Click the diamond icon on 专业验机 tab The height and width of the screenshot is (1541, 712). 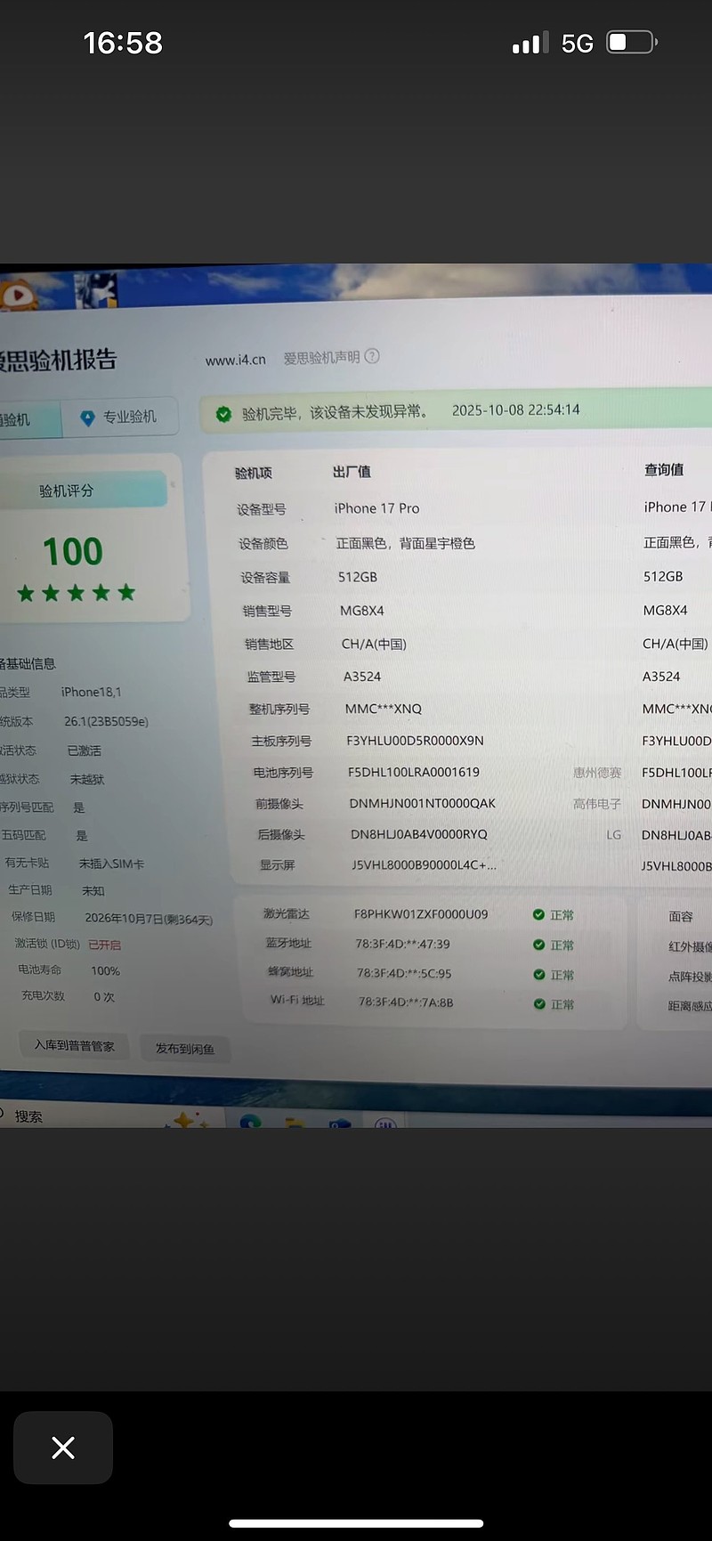point(87,418)
